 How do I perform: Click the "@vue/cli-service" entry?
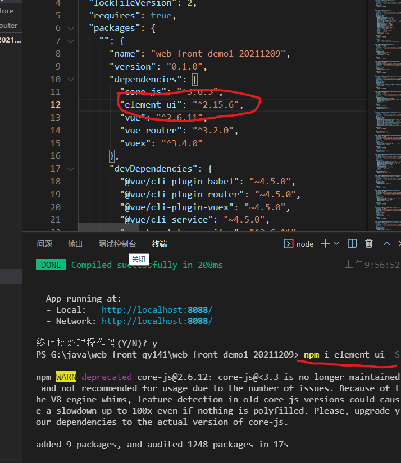tap(194, 220)
